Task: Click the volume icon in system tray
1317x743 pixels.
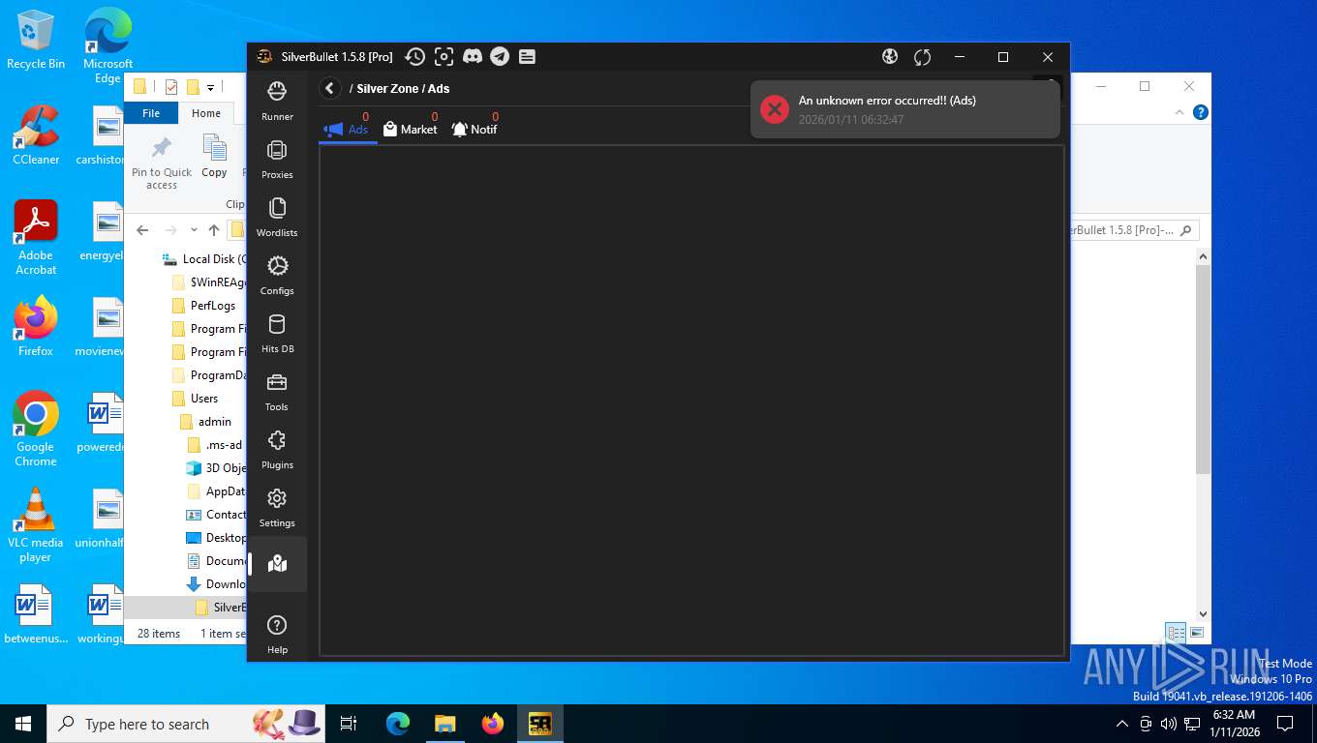Action: click(x=1168, y=724)
